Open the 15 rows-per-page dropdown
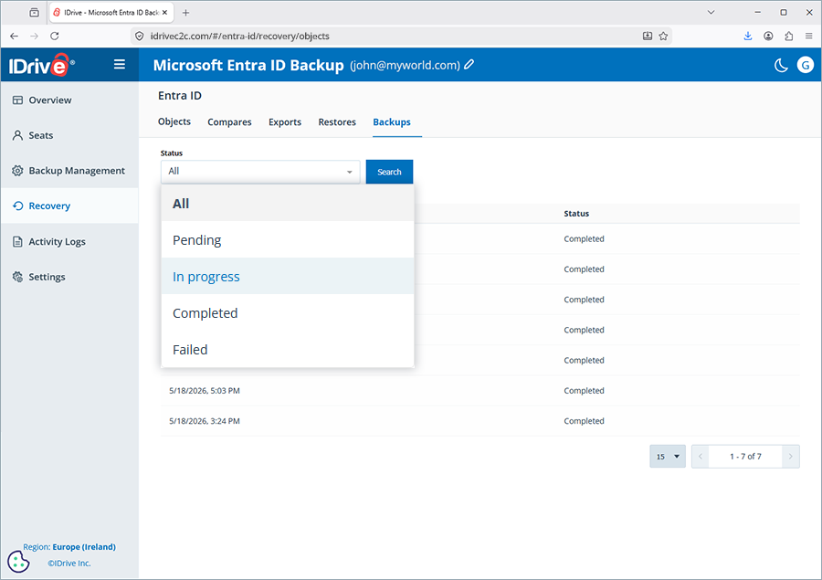The image size is (822, 580). point(668,457)
